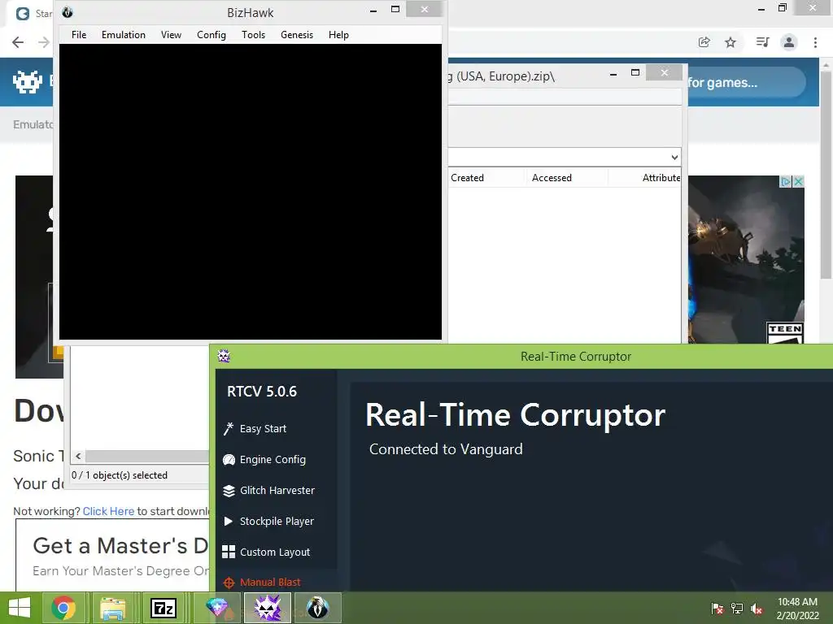833x624 pixels.
Task: Click the browser page vertical scrollbar
Action: coord(825,175)
